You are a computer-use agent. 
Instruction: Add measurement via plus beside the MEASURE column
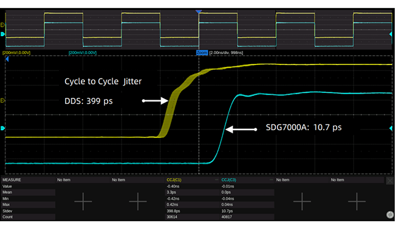[83, 201]
